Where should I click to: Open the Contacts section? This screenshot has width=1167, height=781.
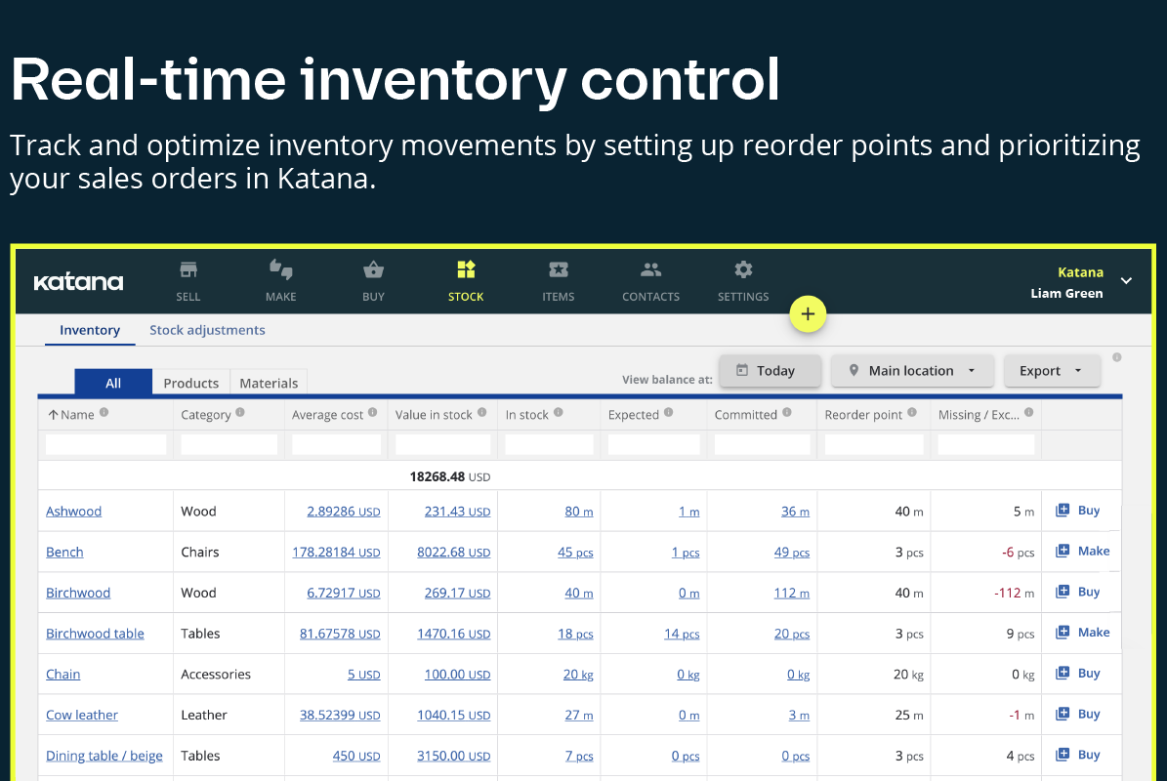(650, 281)
